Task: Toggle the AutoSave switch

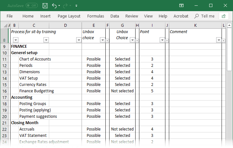Action: click(x=32, y=5)
